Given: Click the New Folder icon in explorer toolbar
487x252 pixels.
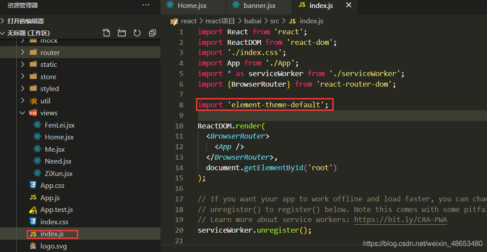Looking at the screenshot, I should click(122, 33).
